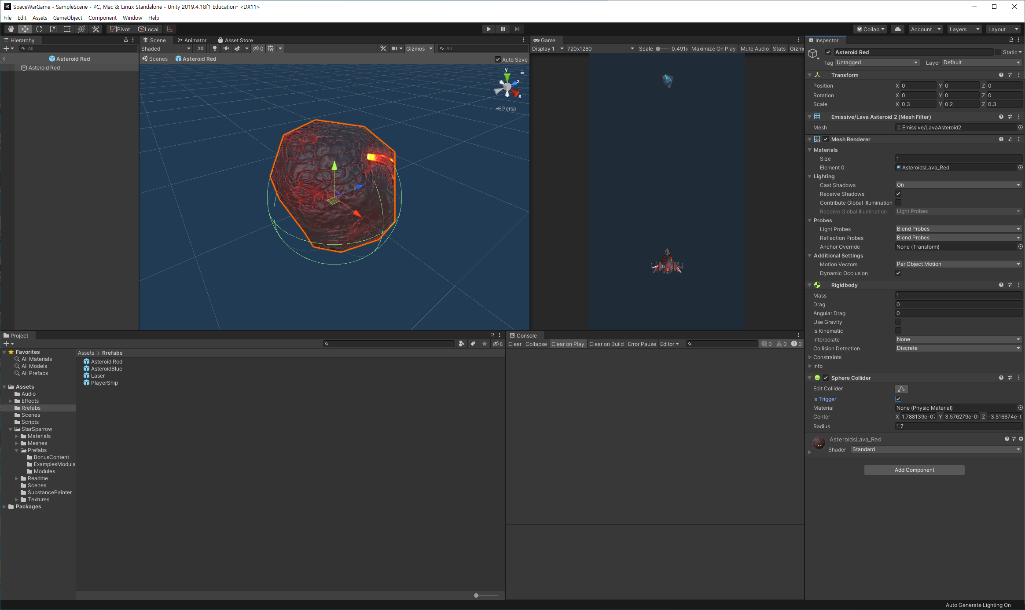
Task: Select the Rect transform tool
Action: click(x=67, y=29)
